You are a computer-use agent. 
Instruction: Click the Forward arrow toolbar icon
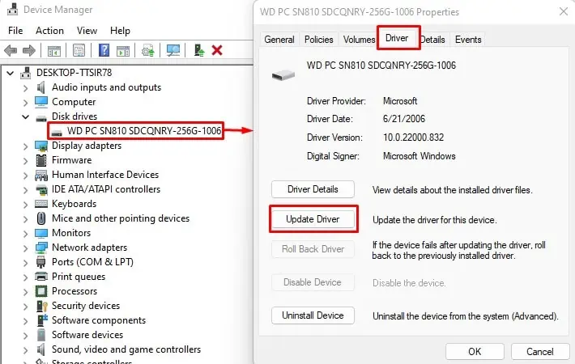(29, 50)
